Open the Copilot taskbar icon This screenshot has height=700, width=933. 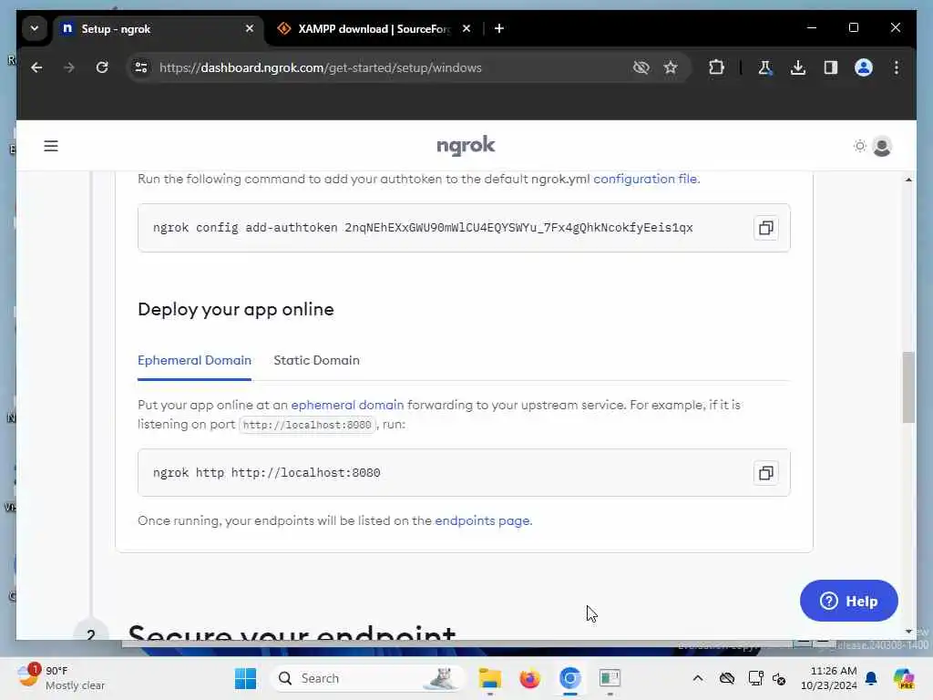coord(904,678)
